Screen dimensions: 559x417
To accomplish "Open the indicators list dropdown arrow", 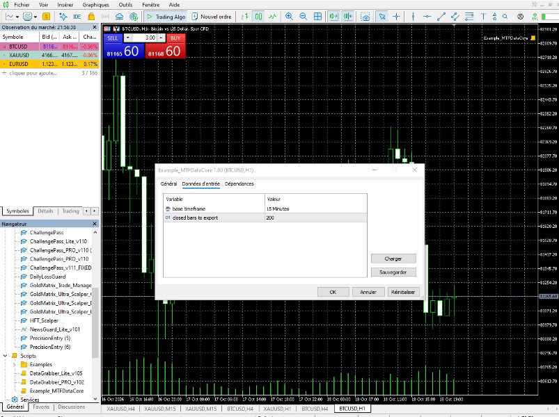I will tap(36, 17).
